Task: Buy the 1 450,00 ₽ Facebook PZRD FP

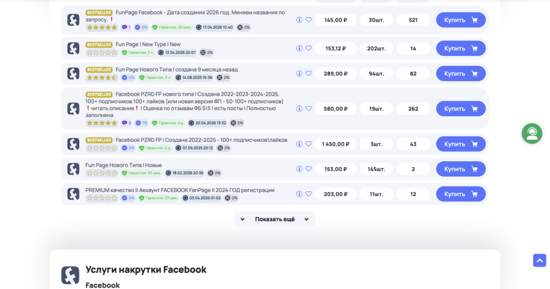Action: (460, 144)
